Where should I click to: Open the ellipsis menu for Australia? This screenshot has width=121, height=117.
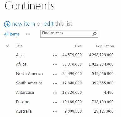pyautogui.click(x=55, y=112)
